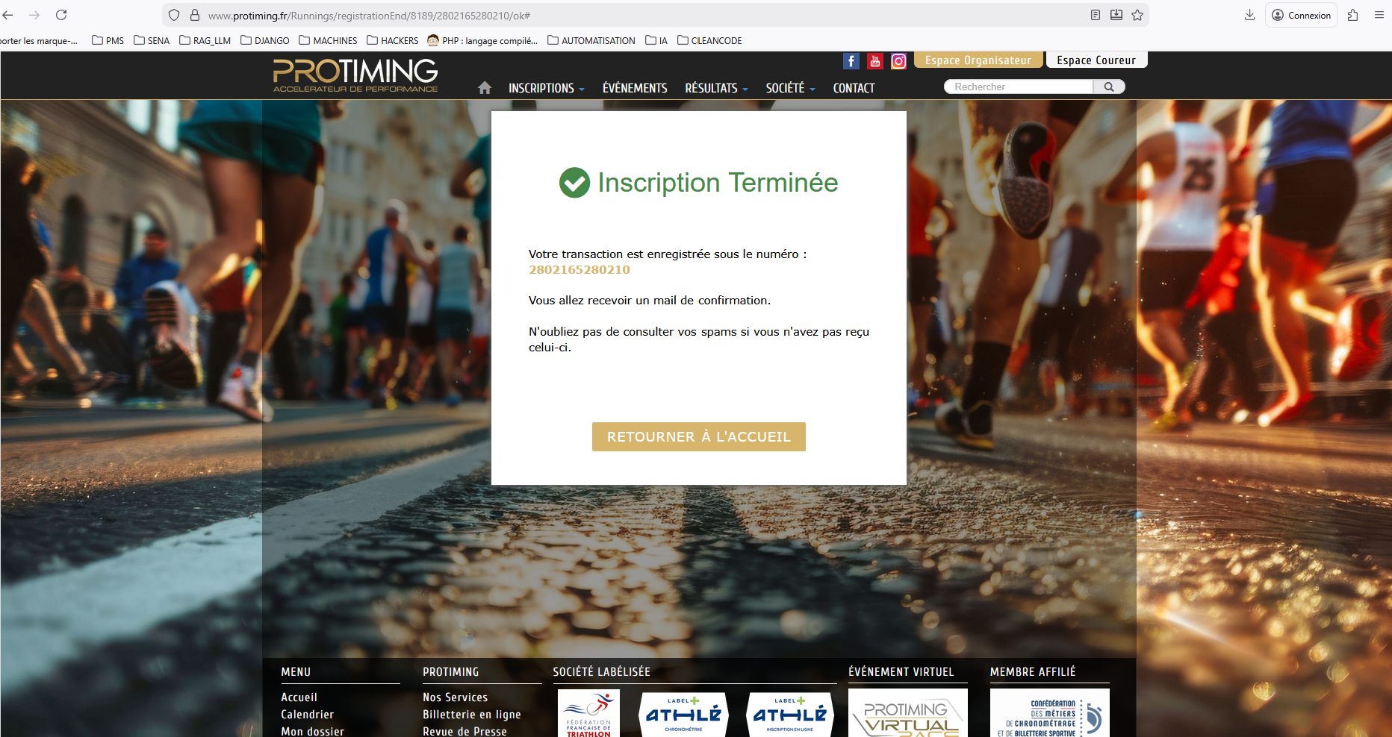The width and height of the screenshot is (1392, 737).
Task: Open the Calendrier footer link
Action: pyautogui.click(x=307, y=715)
